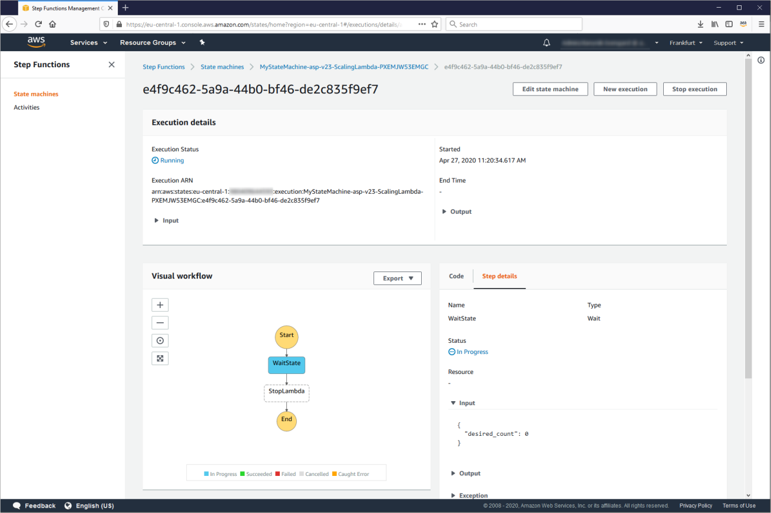Viewport: 771px width, 513px height.
Task: Go back one page in browser
Action: (9, 24)
